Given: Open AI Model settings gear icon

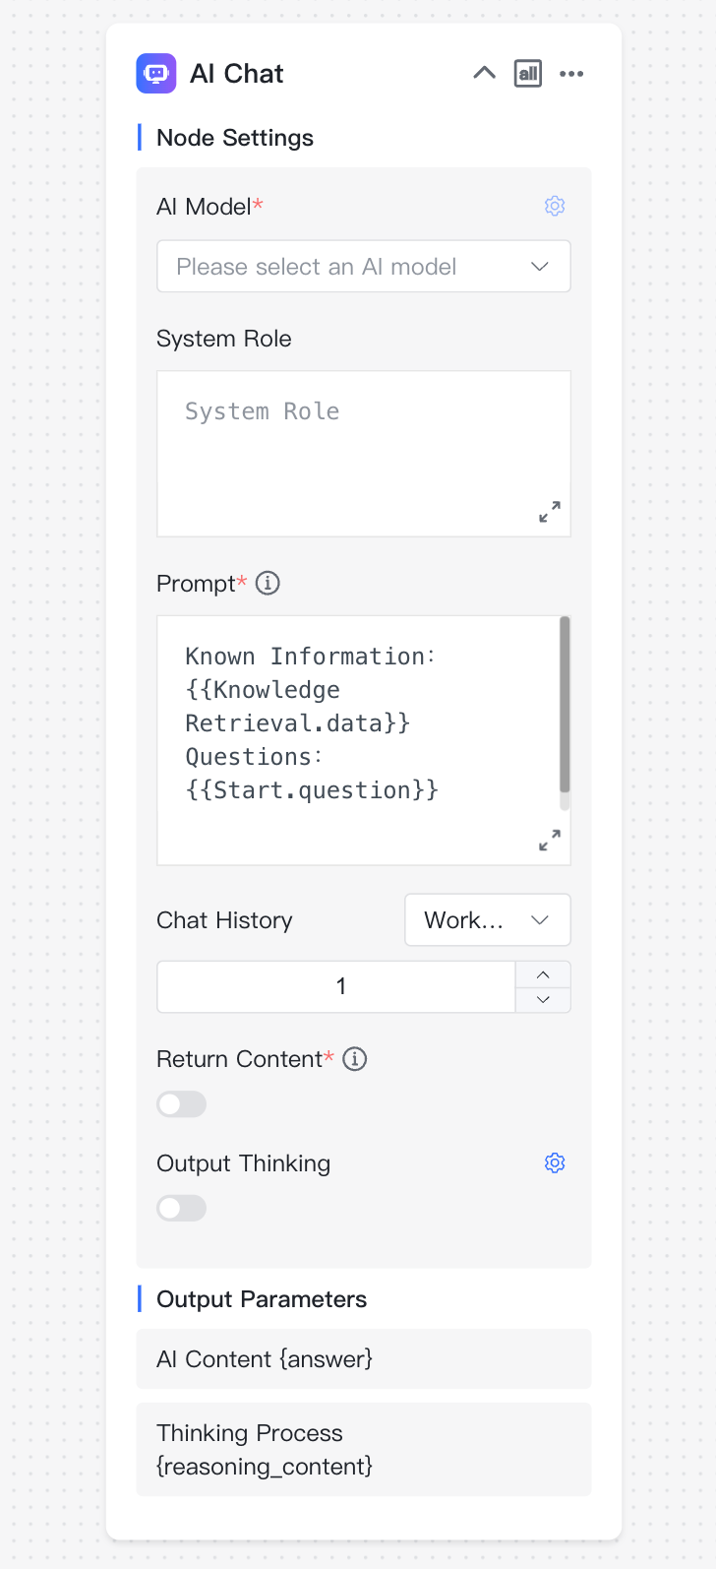Looking at the screenshot, I should click(x=555, y=206).
